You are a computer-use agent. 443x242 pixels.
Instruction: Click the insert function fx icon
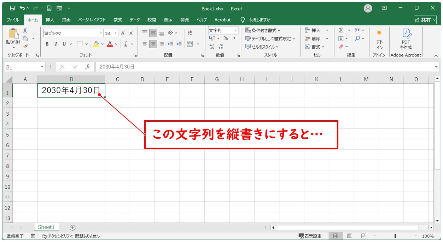pos(87,67)
